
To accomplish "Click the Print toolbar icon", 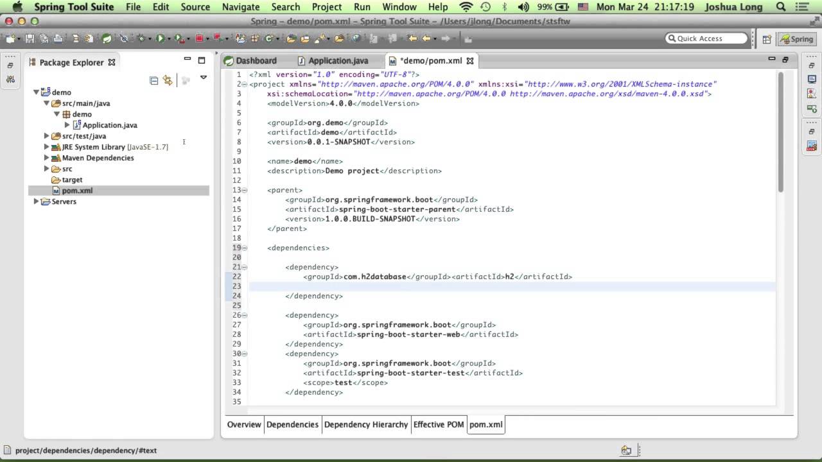I will click(58, 38).
